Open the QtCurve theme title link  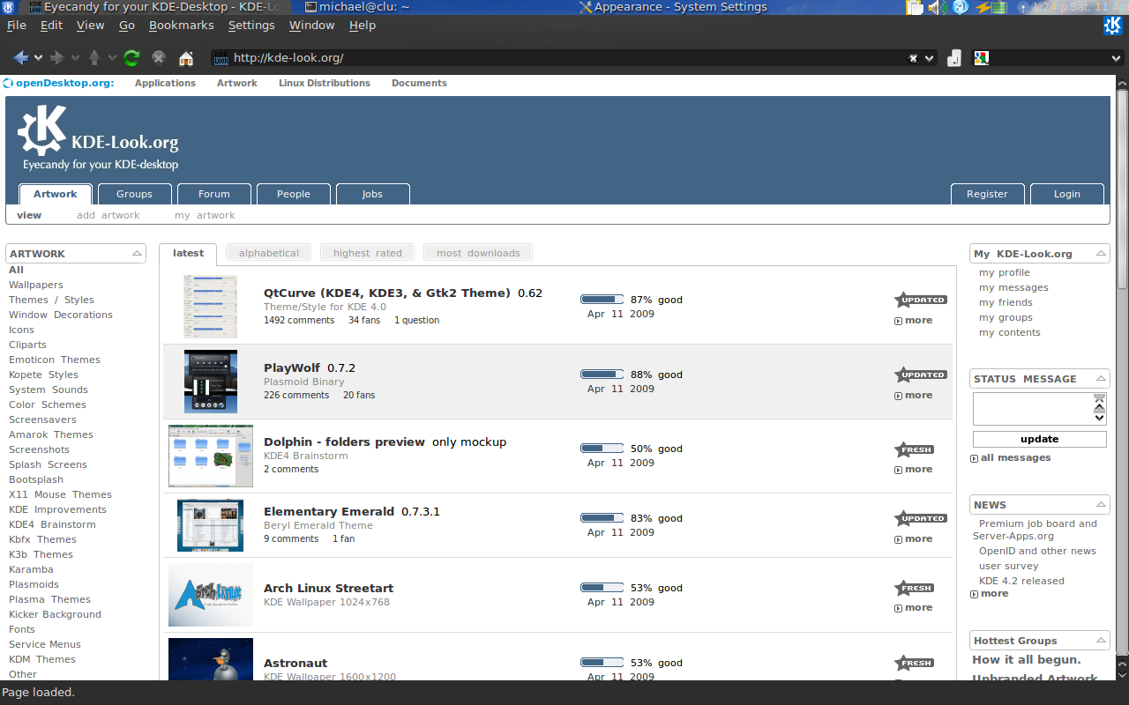point(387,293)
